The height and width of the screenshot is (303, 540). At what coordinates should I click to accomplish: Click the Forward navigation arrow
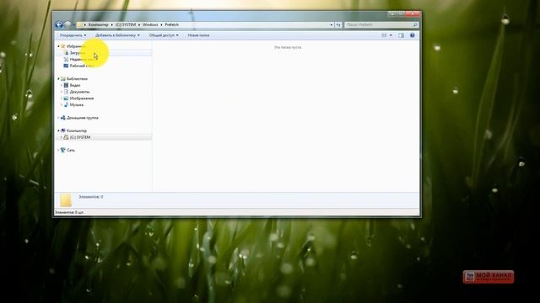click(x=67, y=24)
